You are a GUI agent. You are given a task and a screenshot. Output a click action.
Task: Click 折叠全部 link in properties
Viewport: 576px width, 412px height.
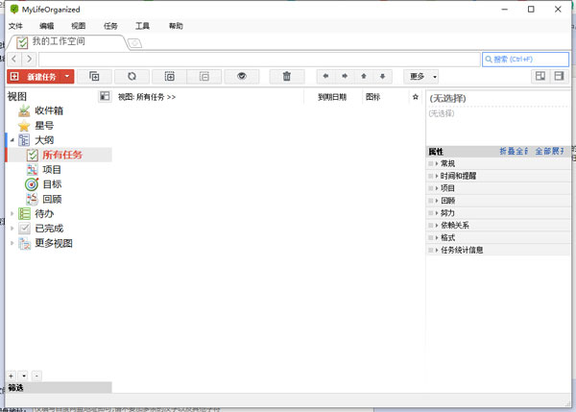pyautogui.click(x=514, y=151)
